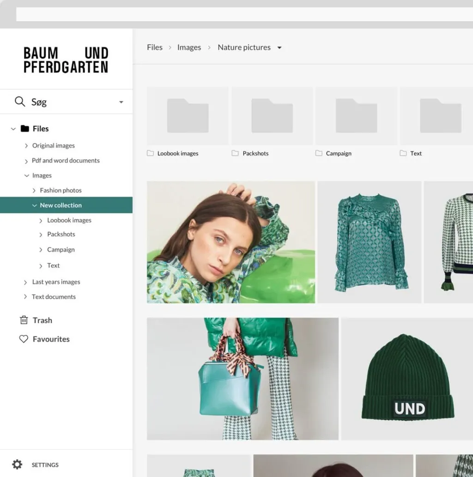Select Last years images folder
This screenshot has height=477, width=473.
56,282
